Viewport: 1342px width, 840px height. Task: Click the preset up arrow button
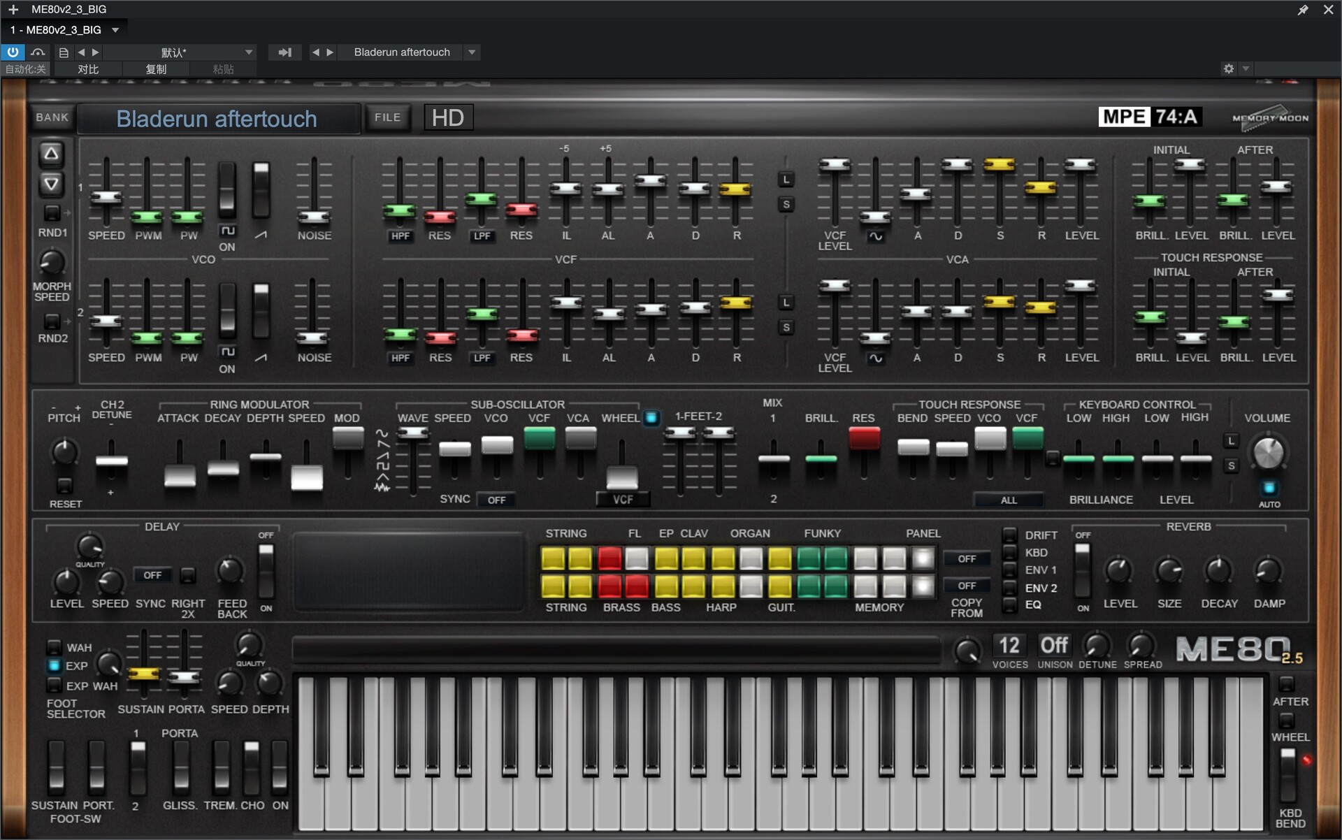click(x=51, y=154)
